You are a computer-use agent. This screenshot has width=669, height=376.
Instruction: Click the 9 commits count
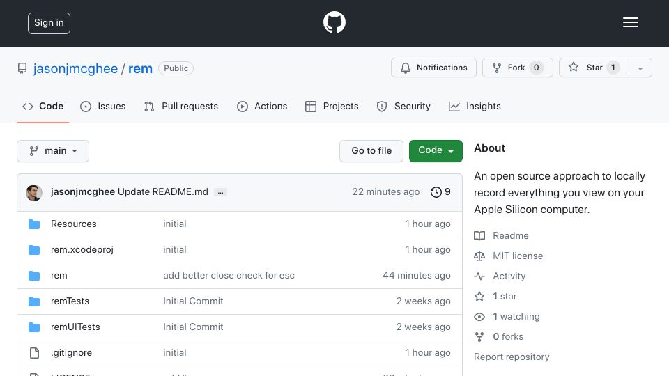[447, 192]
